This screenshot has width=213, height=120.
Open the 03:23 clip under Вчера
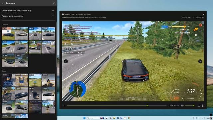pyautogui.click(x=49, y=107)
